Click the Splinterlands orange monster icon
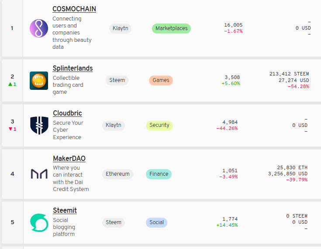The height and width of the screenshot is (249, 321). pos(39,81)
